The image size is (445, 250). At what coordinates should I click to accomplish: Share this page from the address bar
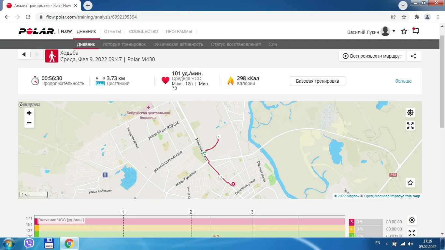(x=394, y=17)
